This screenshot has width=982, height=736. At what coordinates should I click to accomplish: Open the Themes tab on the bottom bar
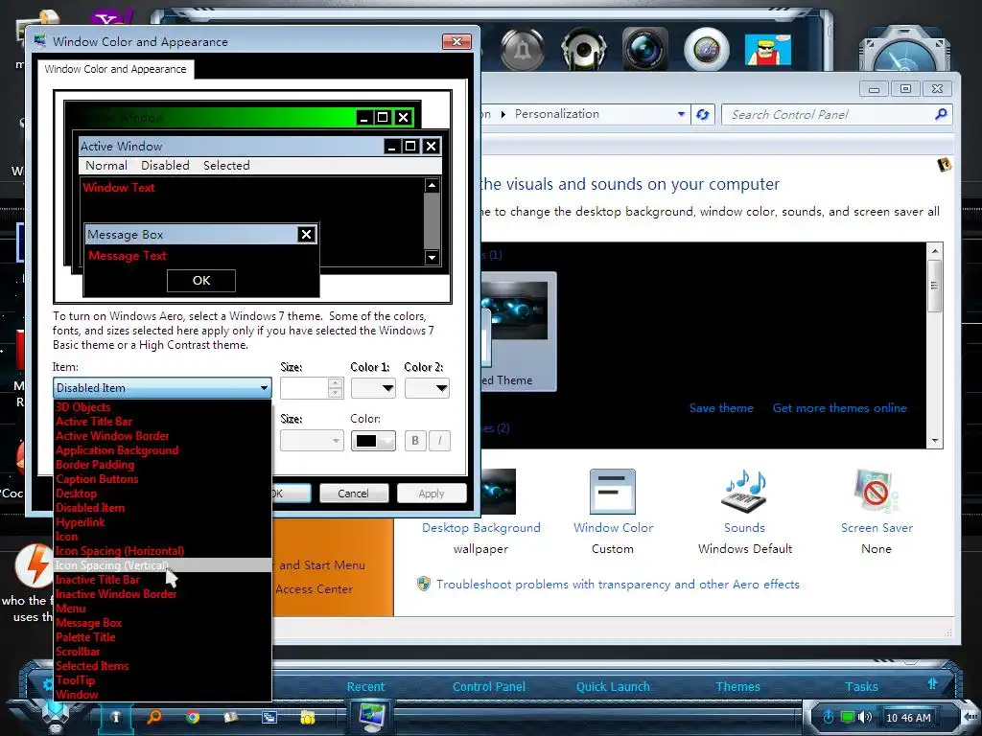tap(737, 686)
